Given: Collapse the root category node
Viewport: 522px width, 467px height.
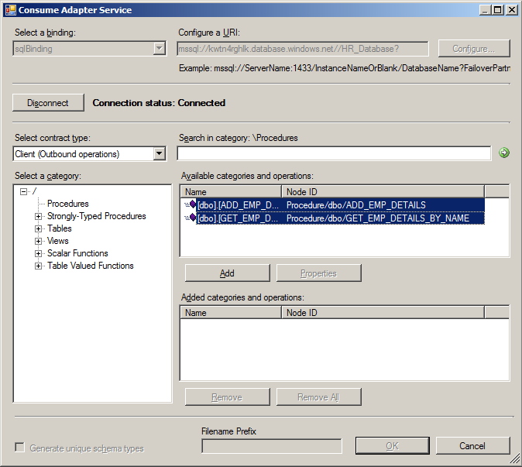Looking at the screenshot, I should (23, 191).
